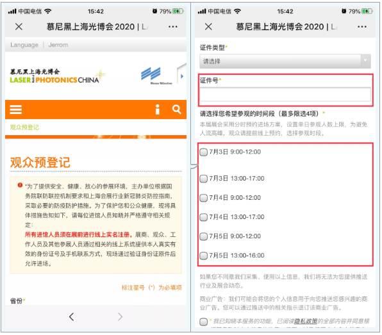Select the 7月4日 13:00-17:00 checkbox

203,217
